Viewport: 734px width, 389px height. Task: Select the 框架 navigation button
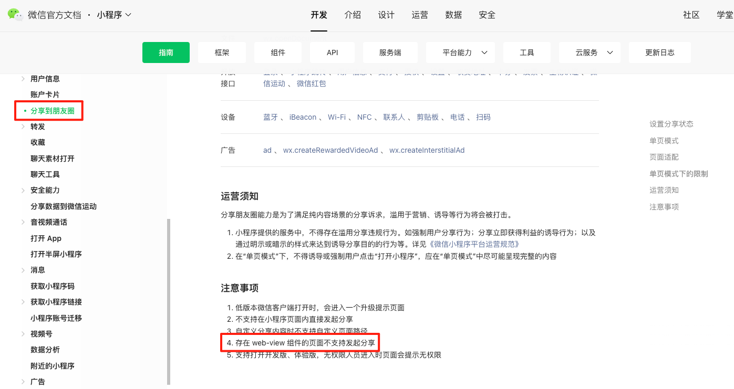click(222, 52)
